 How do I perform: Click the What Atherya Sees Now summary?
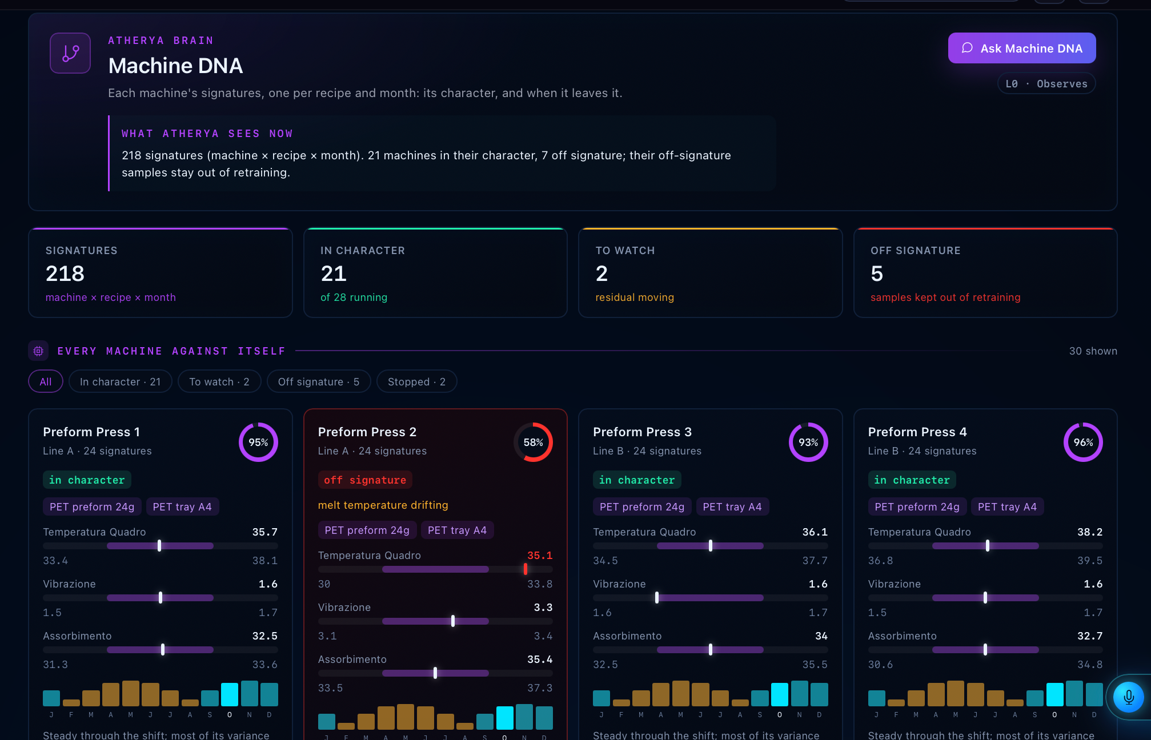442,153
